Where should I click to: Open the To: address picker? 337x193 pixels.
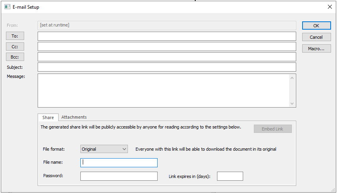click(15, 36)
